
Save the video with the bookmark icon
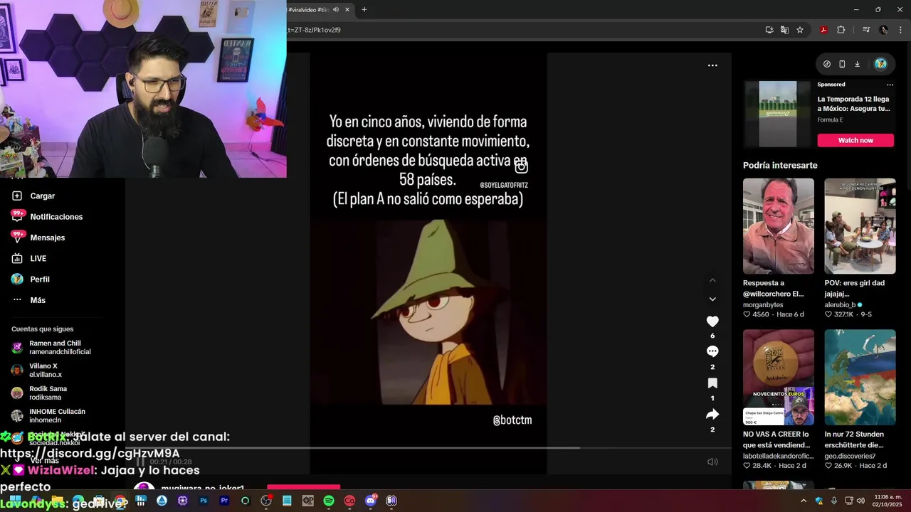712,383
